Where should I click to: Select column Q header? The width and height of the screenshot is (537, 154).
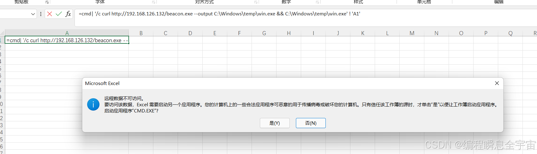[x=511, y=33]
